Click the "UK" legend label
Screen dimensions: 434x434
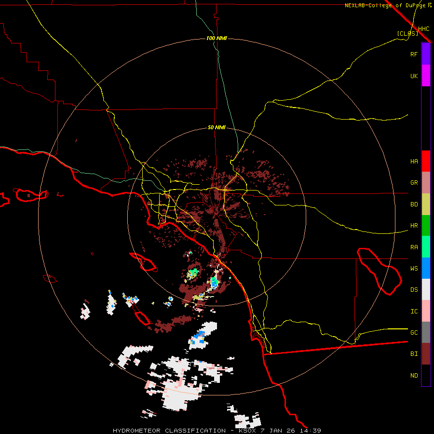(x=414, y=76)
